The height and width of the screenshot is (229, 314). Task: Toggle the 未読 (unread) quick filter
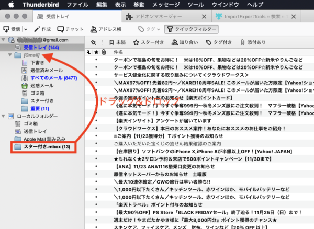pos(117,43)
